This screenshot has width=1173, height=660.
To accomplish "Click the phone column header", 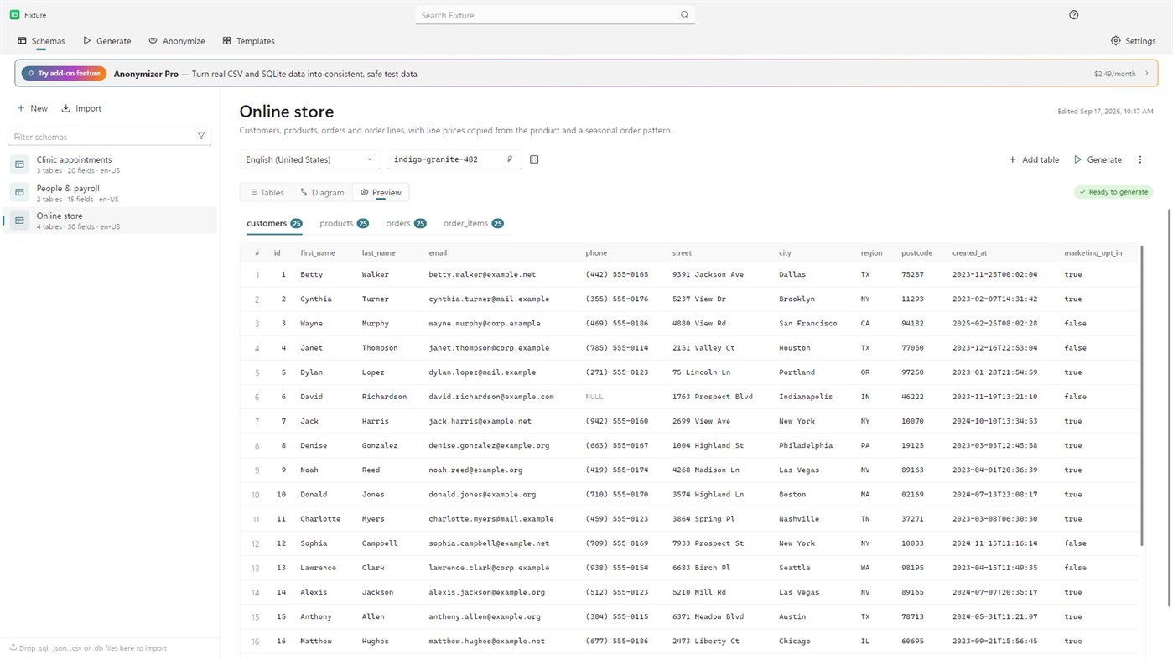I will point(596,252).
